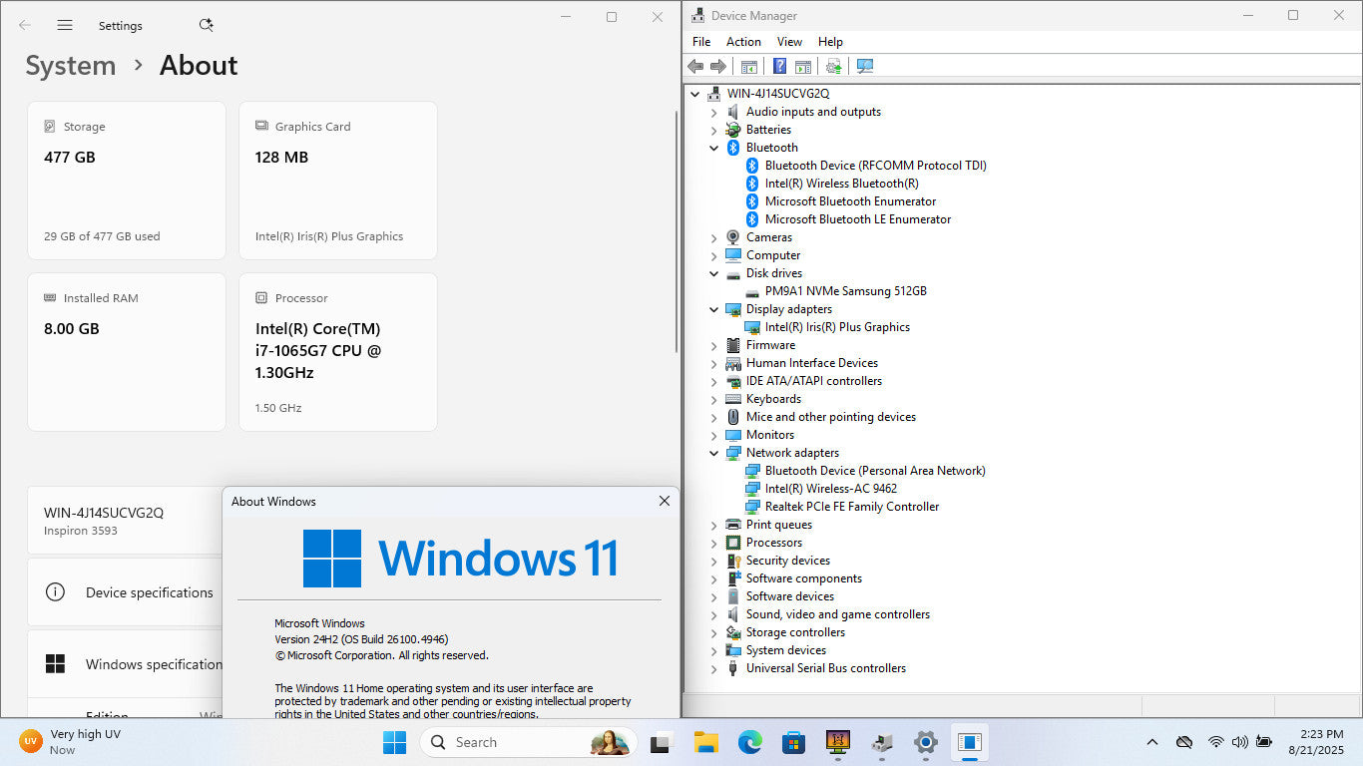Open the View menu in Device Manager
This screenshot has height=766, width=1363.
coord(789,42)
